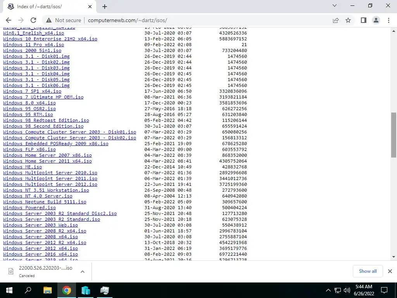
Task: Click the file size 4305752064
Action: [233, 161]
